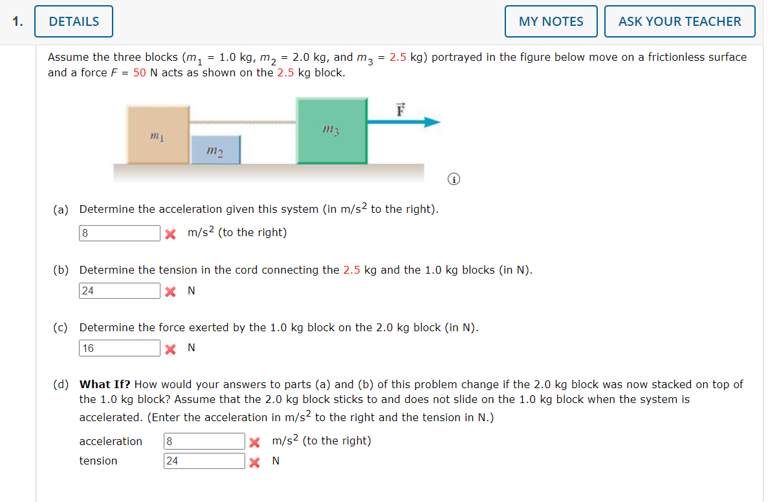This screenshot has height=502, width=768.
Task: Click the info icon below the figure
Action: point(454,179)
